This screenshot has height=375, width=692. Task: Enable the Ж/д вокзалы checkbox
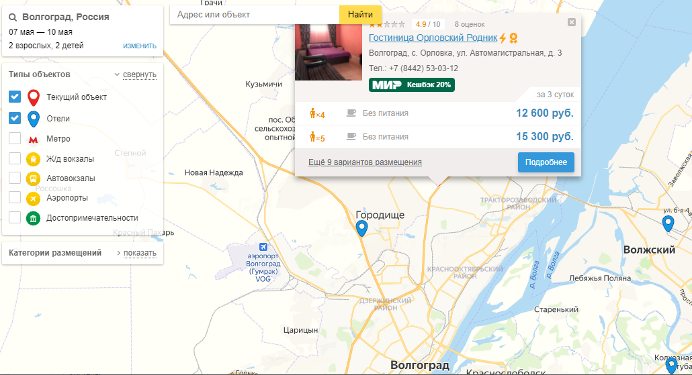[15, 158]
